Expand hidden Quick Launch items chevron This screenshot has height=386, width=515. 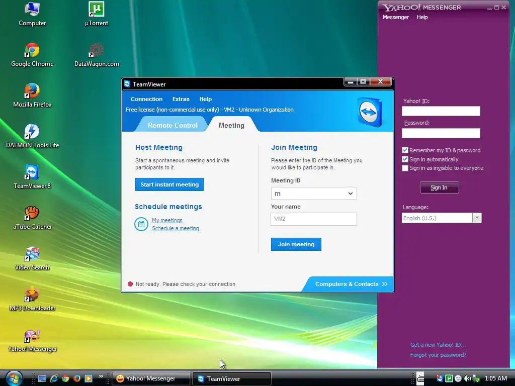coord(101,376)
